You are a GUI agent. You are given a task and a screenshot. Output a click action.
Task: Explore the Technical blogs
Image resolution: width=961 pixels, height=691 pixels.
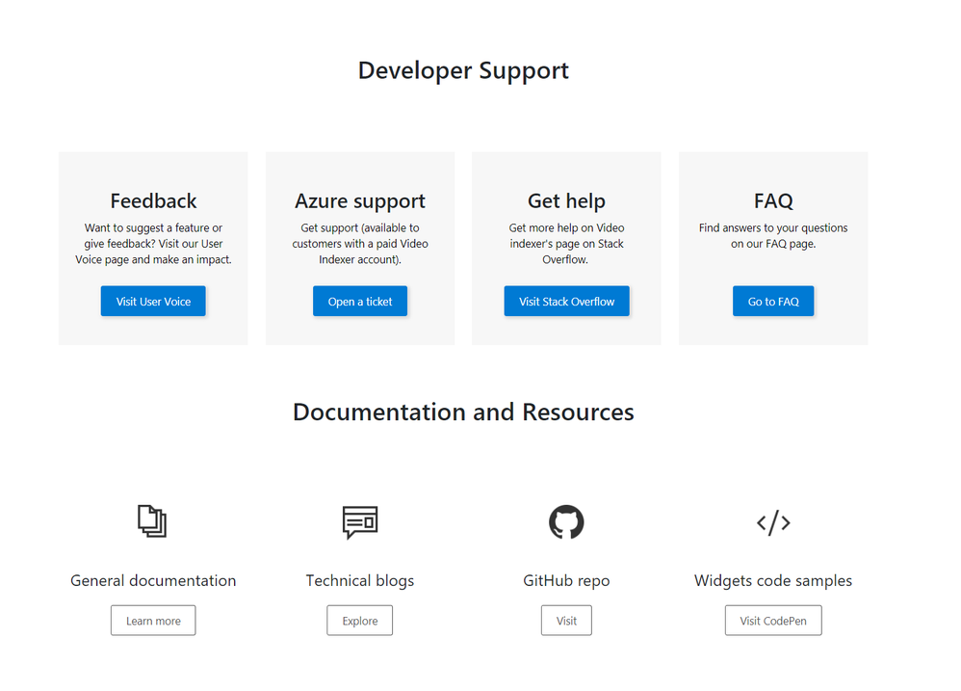pos(360,621)
